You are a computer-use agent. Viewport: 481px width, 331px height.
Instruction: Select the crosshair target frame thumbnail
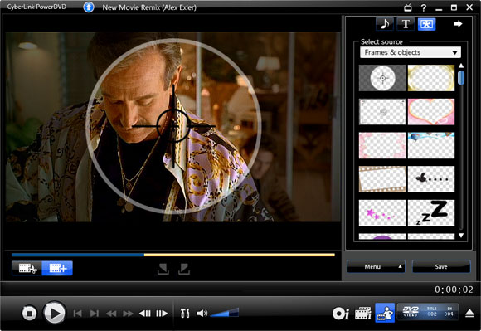tap(382, 78)
